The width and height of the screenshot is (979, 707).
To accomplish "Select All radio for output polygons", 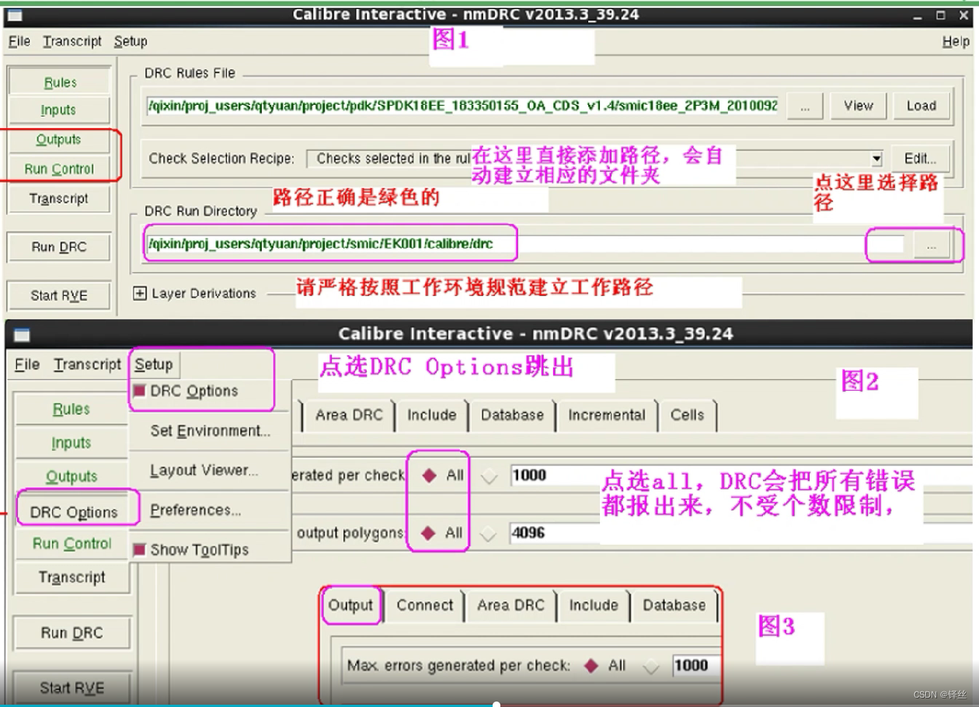I will click(429, 533).
